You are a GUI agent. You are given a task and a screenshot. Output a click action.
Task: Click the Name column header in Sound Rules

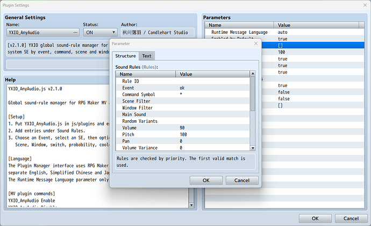(x=146, y=74)
